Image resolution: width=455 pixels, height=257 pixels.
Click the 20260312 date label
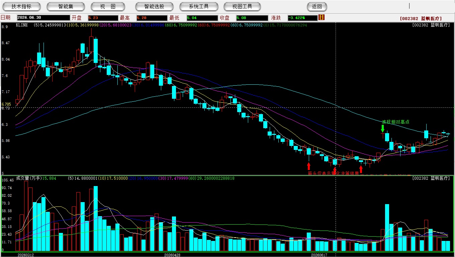[26, 255]
